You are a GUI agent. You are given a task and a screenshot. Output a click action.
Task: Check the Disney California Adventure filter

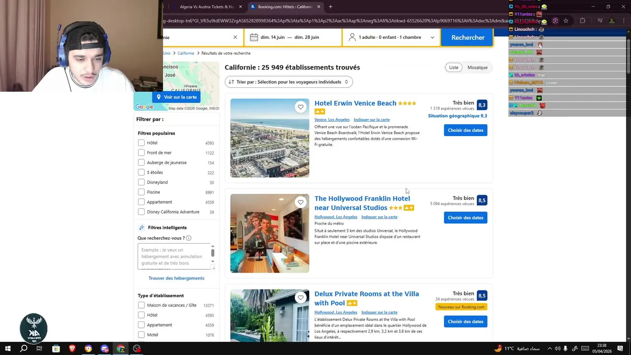click(x=141, y=212)
